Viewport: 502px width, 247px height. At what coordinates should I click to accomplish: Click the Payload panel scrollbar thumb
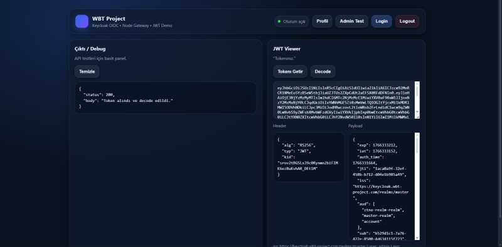coord(417,145)
